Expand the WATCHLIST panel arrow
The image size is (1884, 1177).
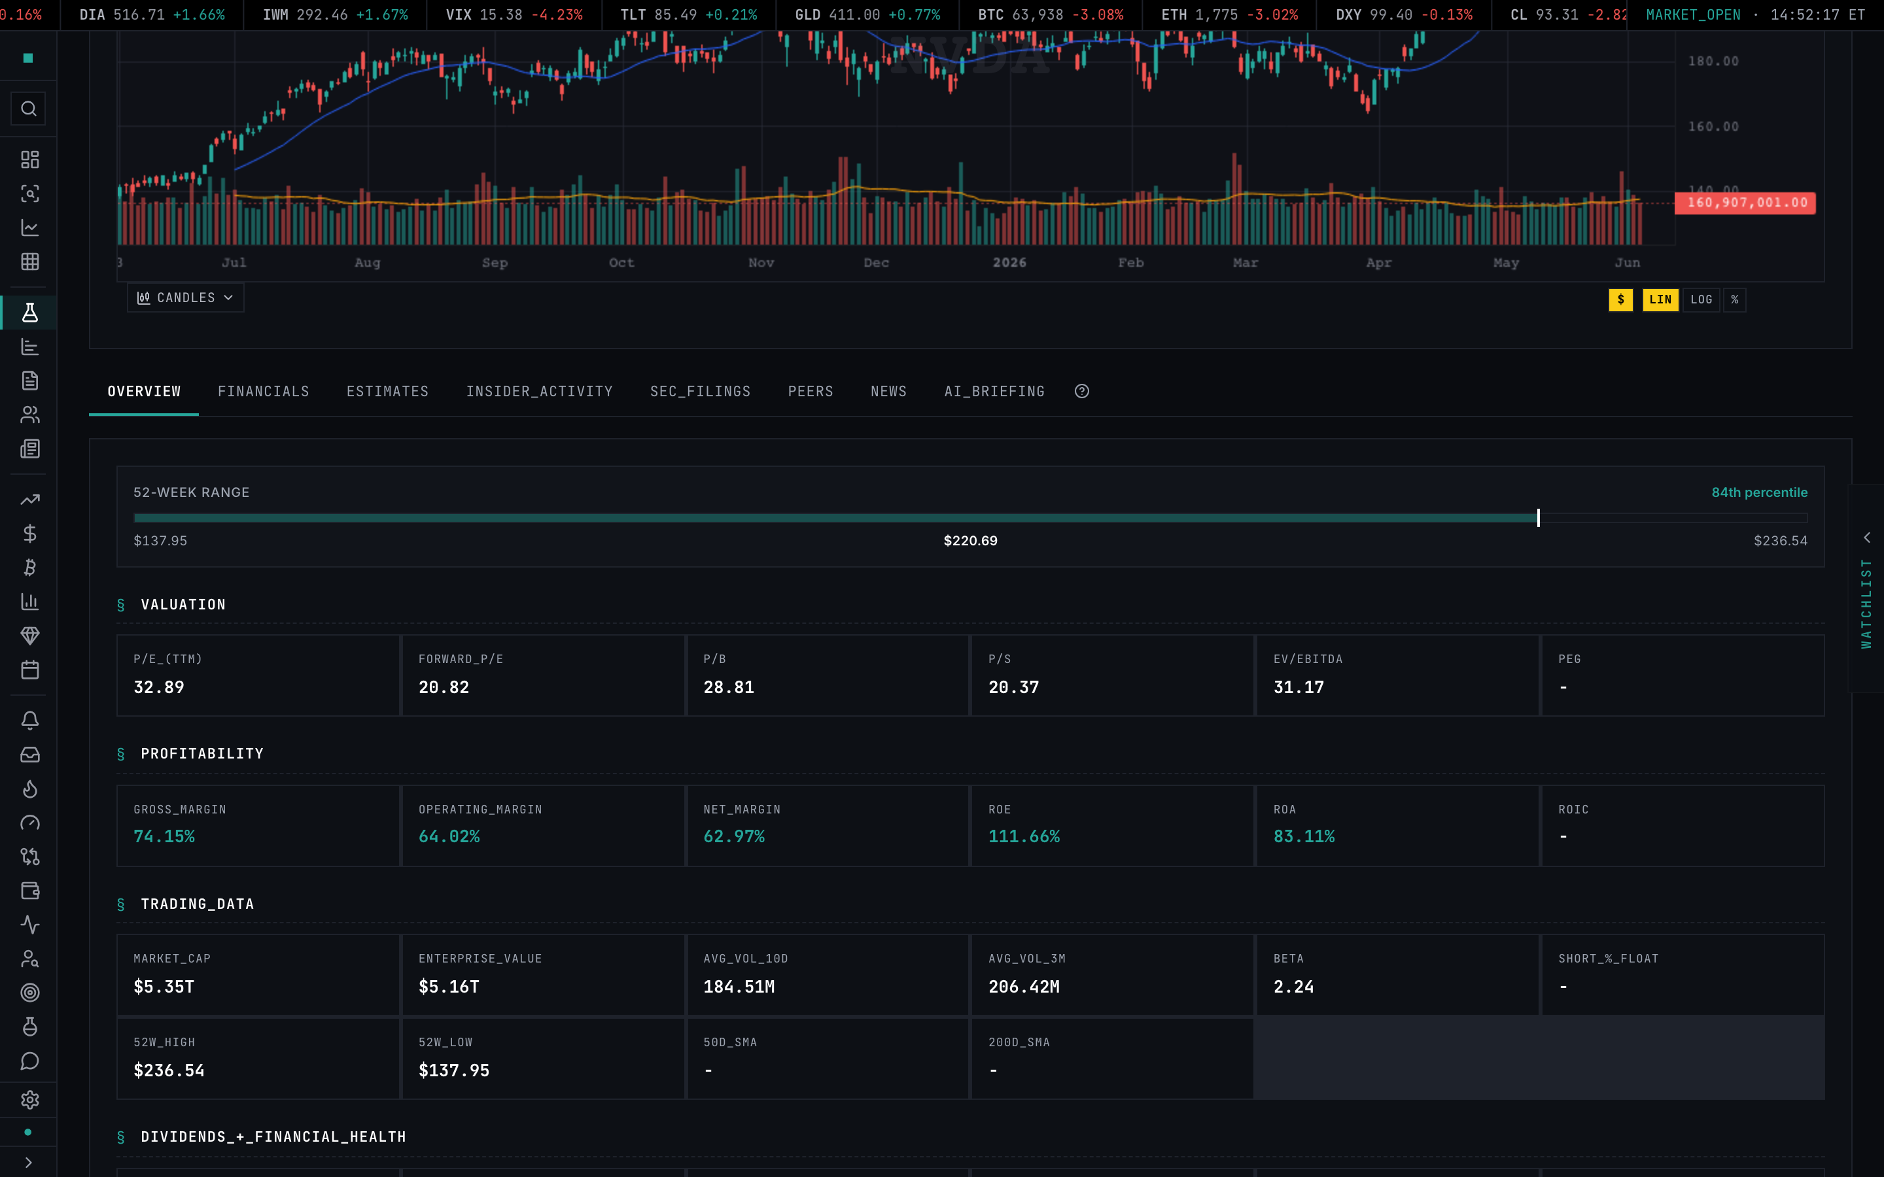[1866, 538]
